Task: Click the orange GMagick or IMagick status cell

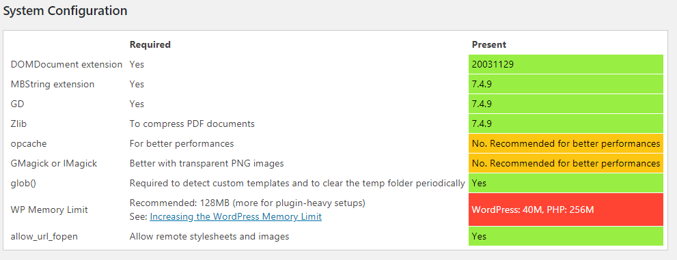Action: tap(566, 163)
